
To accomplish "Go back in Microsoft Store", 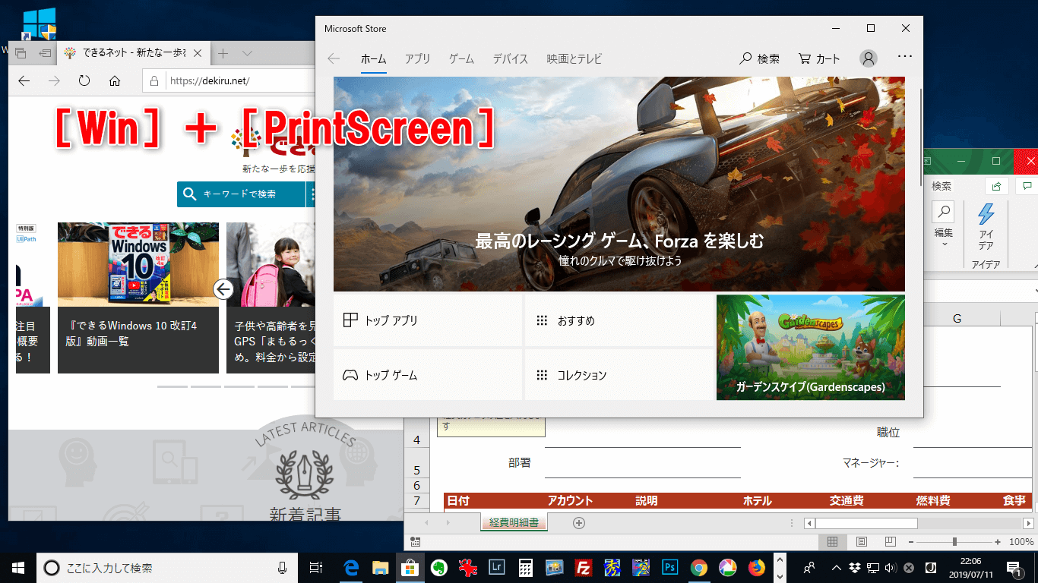I will [334, 58].
